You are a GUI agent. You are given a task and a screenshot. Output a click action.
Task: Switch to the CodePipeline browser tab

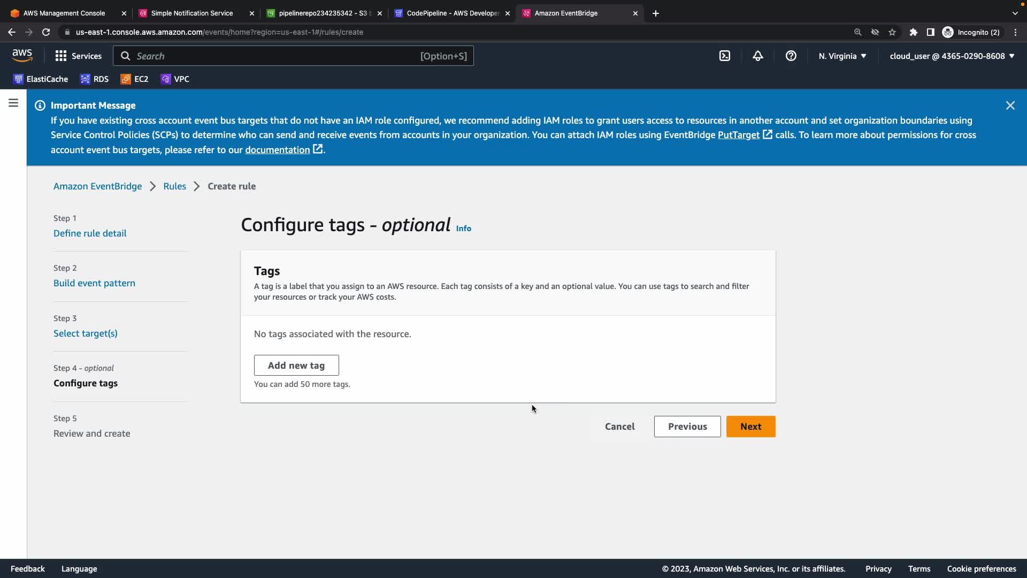tap(452, 13)
